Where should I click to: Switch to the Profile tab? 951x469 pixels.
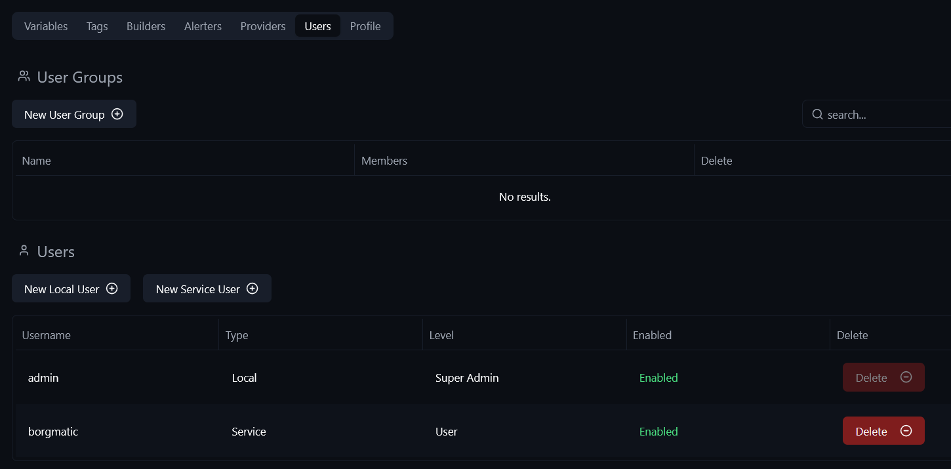click(x=365, y=26)
